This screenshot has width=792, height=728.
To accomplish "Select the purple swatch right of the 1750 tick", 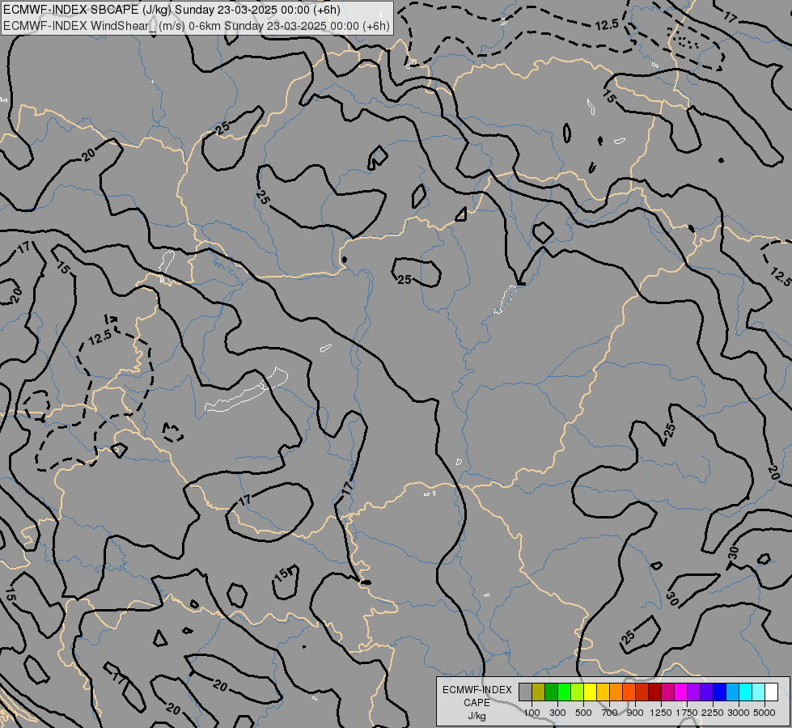I will pyautogui.click(x=693, y=692).
